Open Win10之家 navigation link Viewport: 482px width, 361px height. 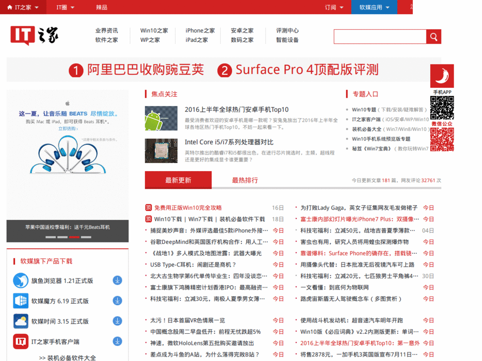click(154, 31)
